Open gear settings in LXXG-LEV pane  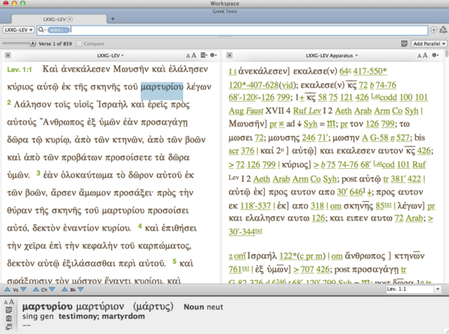point(213,55)
